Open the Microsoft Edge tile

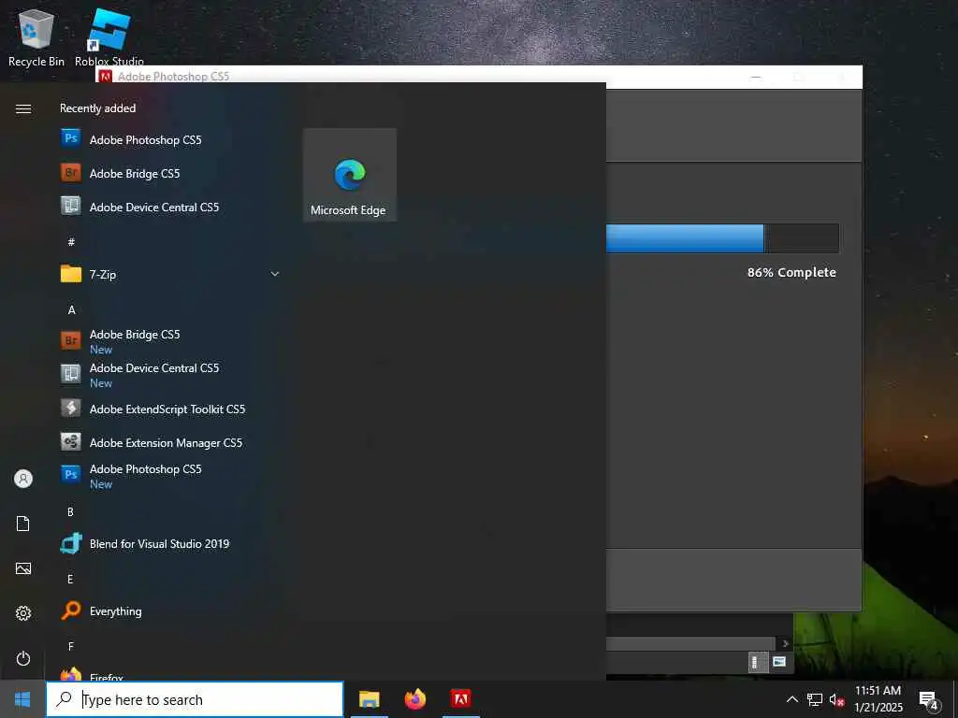tap(350, 175)
